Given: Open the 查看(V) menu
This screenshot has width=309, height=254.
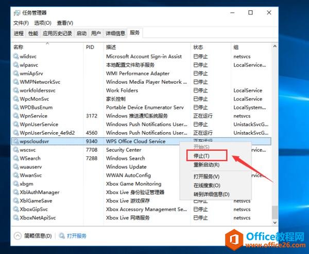Looking at the screenshot, I should [65, 23].
